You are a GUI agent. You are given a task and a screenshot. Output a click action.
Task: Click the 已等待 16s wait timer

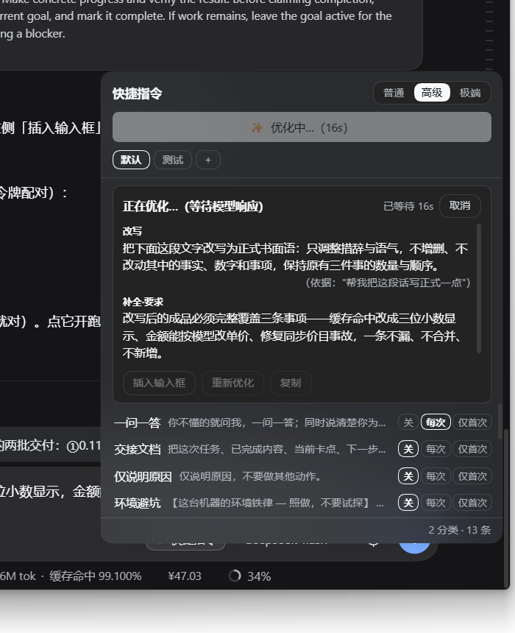pos(408,206)
